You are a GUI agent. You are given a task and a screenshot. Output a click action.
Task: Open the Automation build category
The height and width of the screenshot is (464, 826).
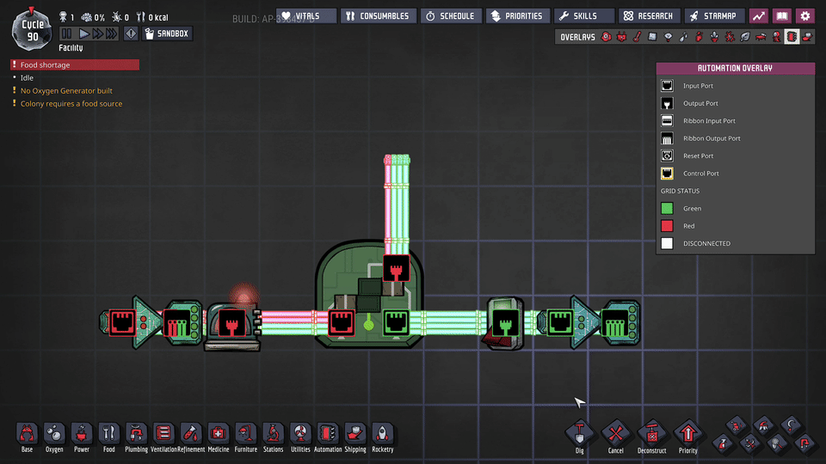[327, 433]
